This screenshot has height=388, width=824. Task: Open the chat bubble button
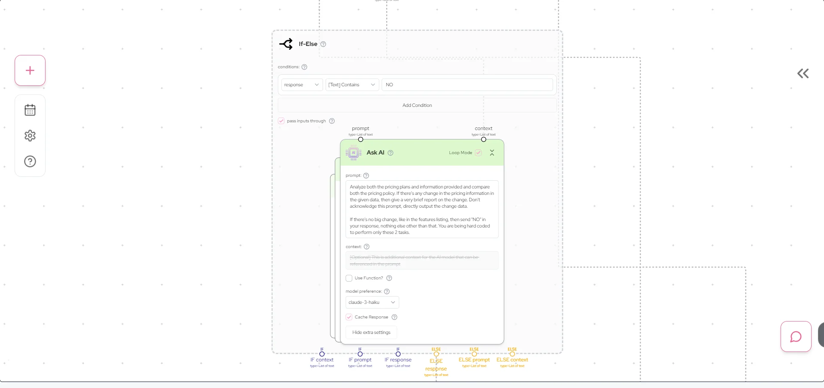[x=796, y=336]
